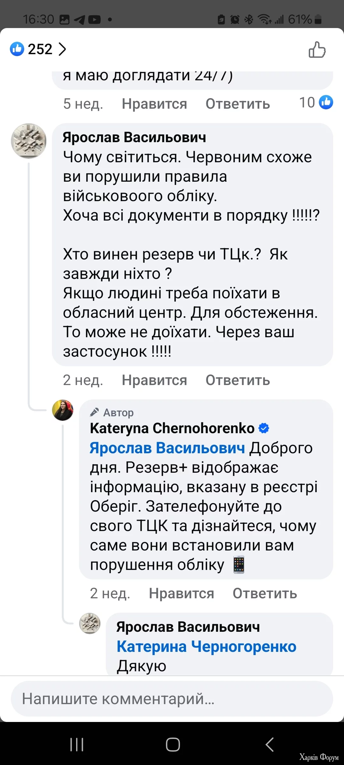The height and width of the screenshot is (765, 344).
Task: Tap Ответить under Yaroslav's comment
Action: 238,380
